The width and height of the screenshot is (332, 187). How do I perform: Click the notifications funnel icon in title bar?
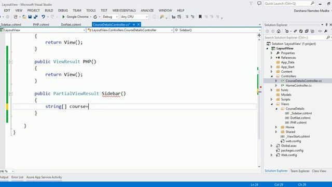[x=251, y=4]
